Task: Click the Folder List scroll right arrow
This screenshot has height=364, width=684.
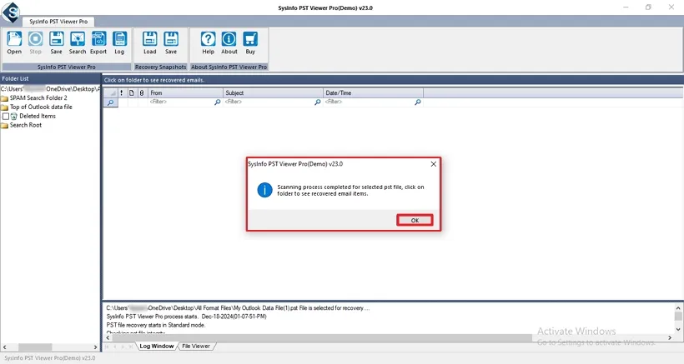Action: pos(96,347)
